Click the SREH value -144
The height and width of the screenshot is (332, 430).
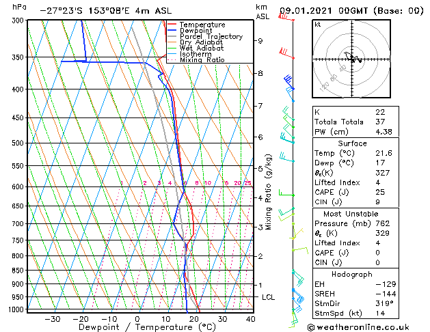pyautogui.click(x=386, y=294)
